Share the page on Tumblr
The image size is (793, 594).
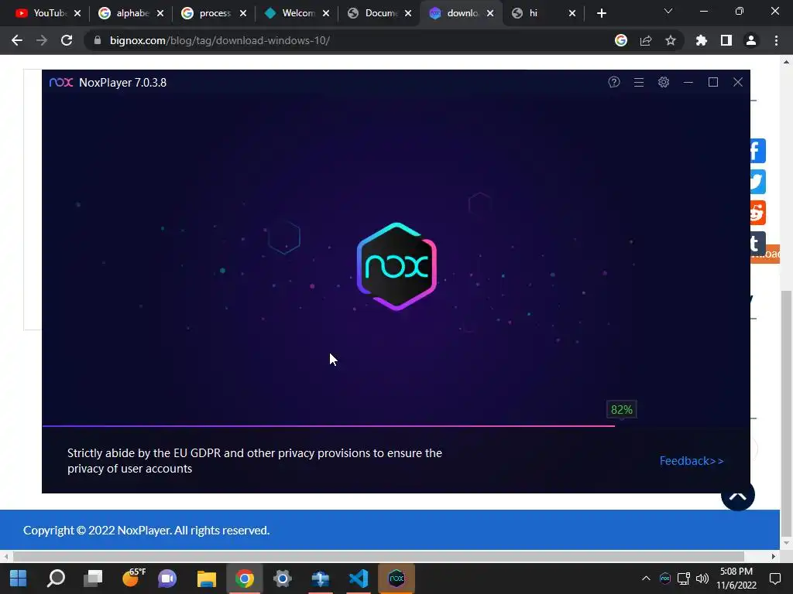(x=757, y=244)
